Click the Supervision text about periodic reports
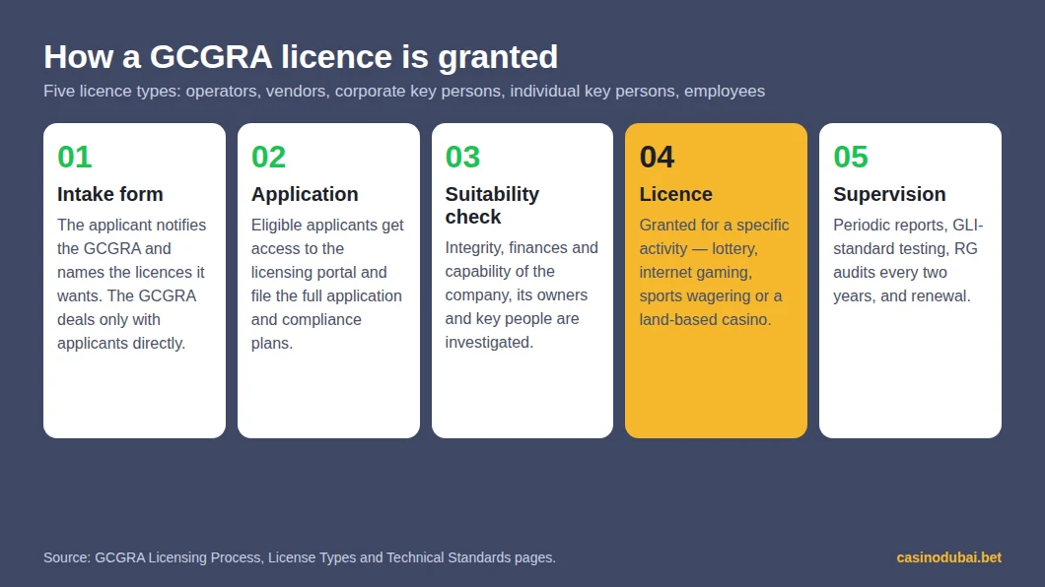This screenshot has width=1045, height=587. (x=908, y=260)
